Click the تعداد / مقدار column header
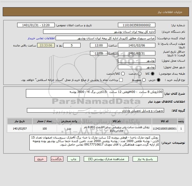 [45, 121]
